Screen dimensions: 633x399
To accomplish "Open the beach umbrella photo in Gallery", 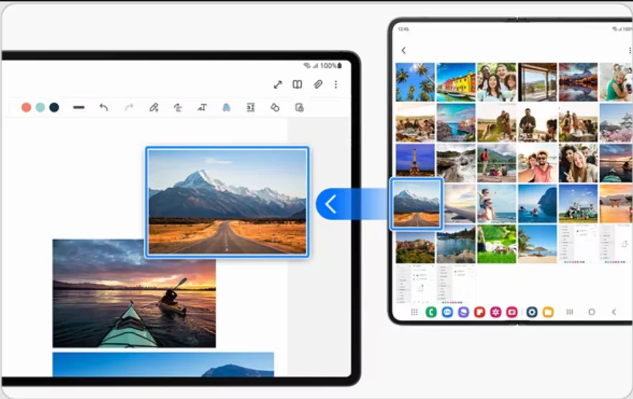I will [x=538, y=244].
